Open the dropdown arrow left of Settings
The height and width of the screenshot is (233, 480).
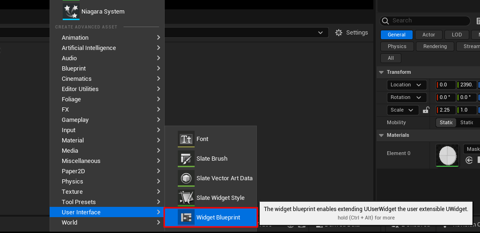pos(320,33)
